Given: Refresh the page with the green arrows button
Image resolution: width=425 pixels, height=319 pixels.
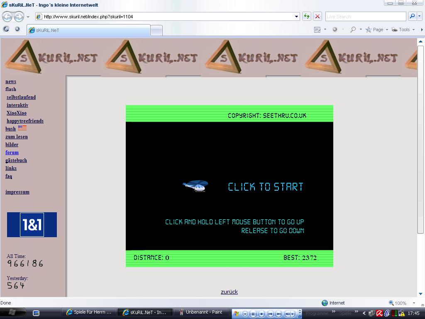Looking at the screenshot, I should point(307,17).
